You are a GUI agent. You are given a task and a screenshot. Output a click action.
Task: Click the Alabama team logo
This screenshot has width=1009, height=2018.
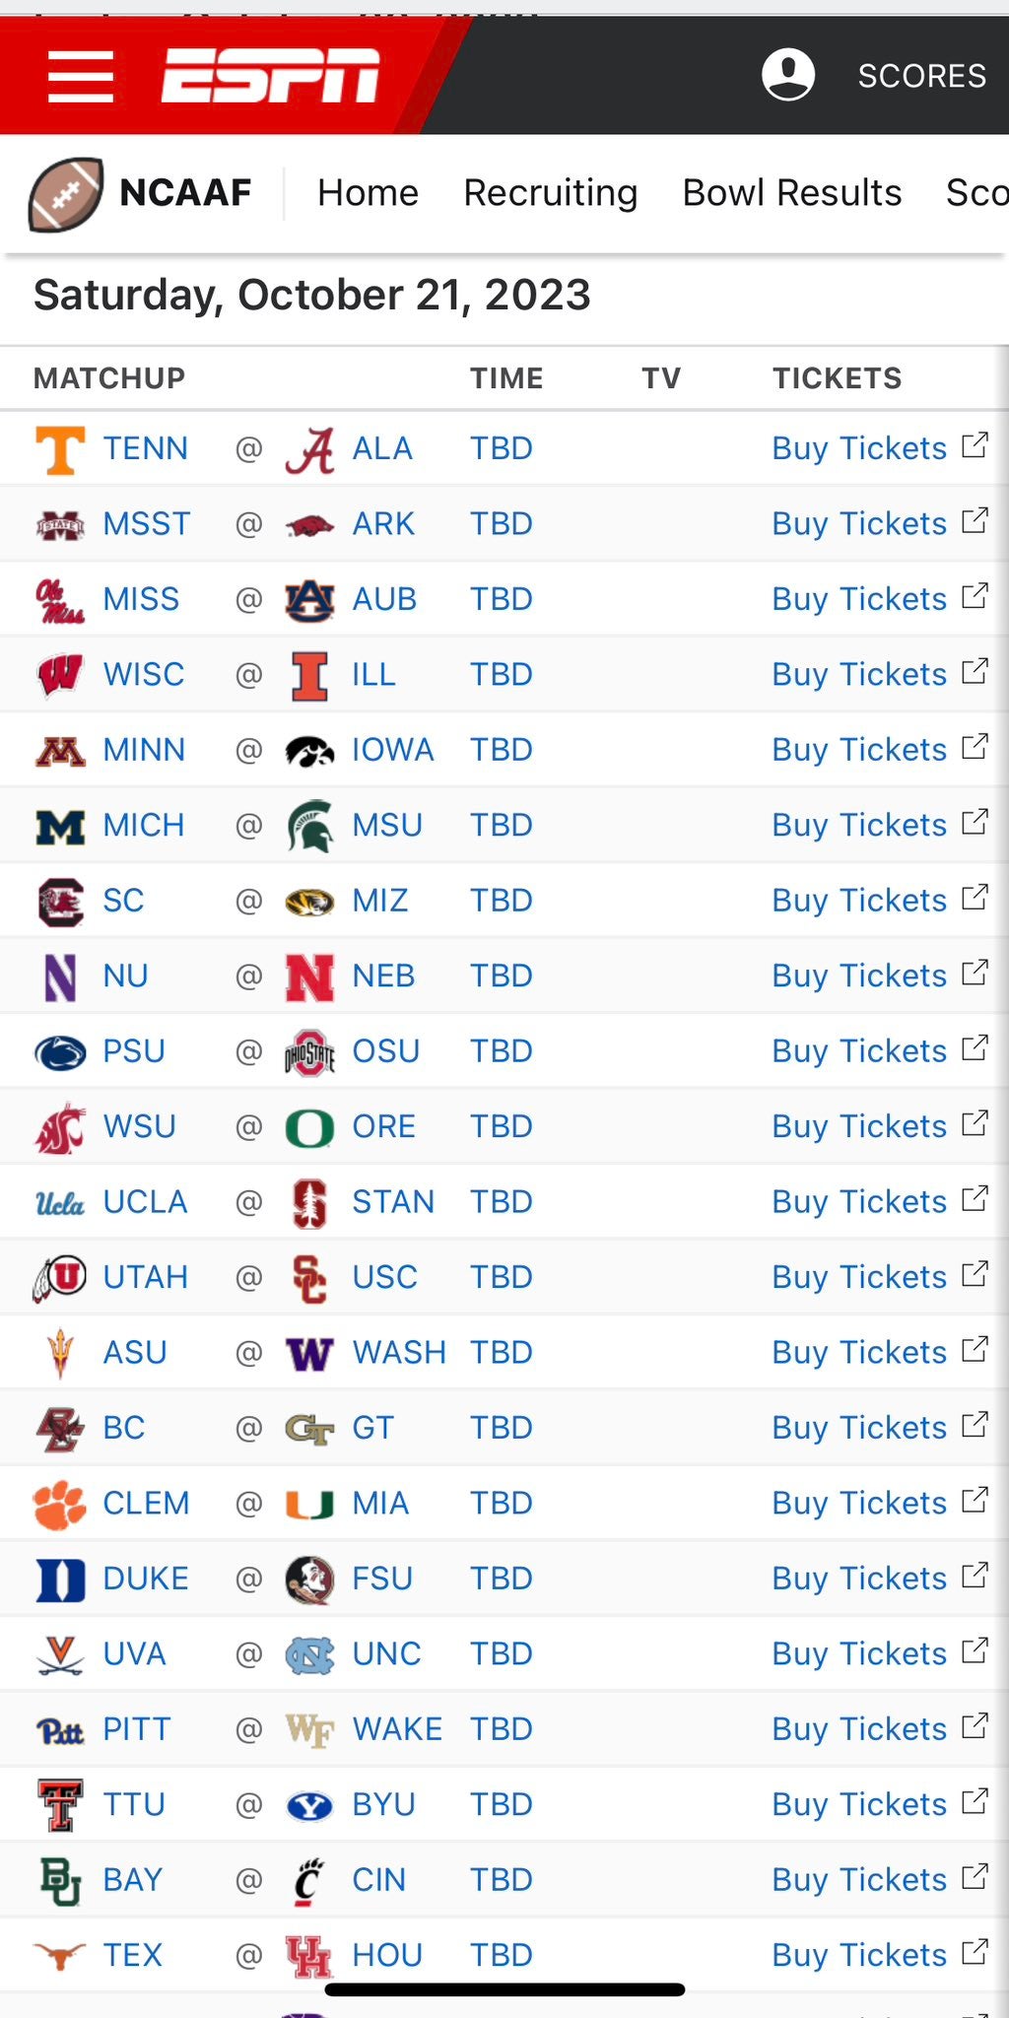click(x=309, y=449)
